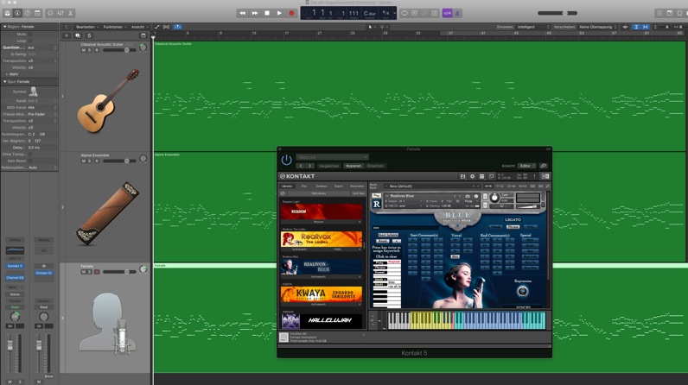The height and width of the screenshot is (385, 688).
Task: Toggle the vertical auto zoom button
Action: coord(636,27)
